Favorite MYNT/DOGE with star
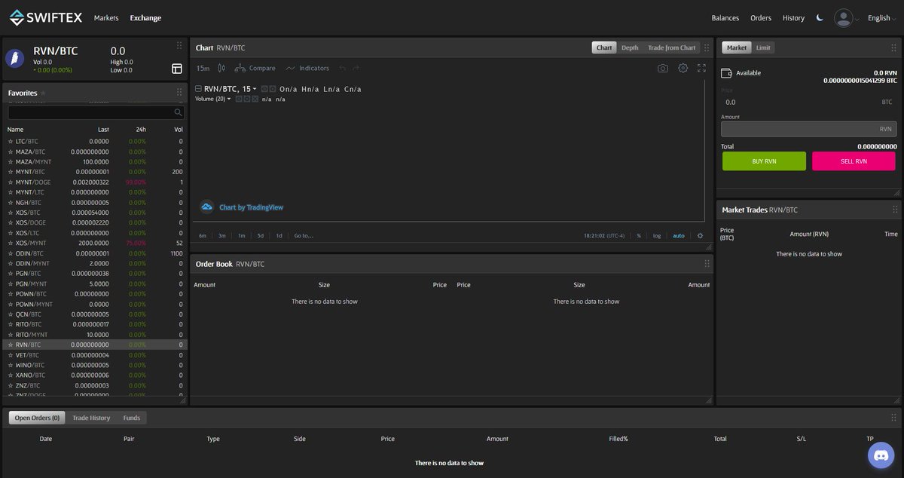Image resolution: width=904 pixels, height=478 pixels. (x=11, y=182)
